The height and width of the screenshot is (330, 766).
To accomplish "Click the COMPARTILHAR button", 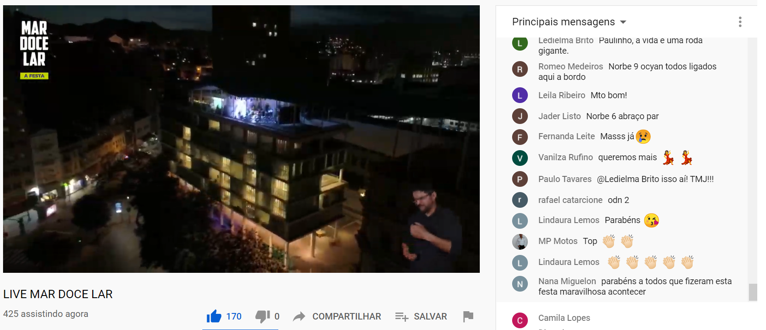I will 337,316.
